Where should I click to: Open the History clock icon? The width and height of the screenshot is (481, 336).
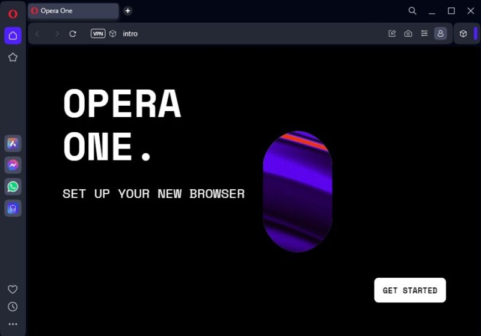(13, 307)
